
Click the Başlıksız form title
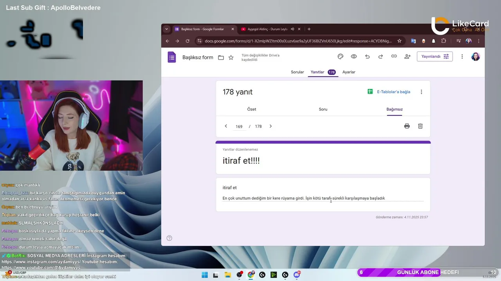pyautogui.click(x=198, y=57)
